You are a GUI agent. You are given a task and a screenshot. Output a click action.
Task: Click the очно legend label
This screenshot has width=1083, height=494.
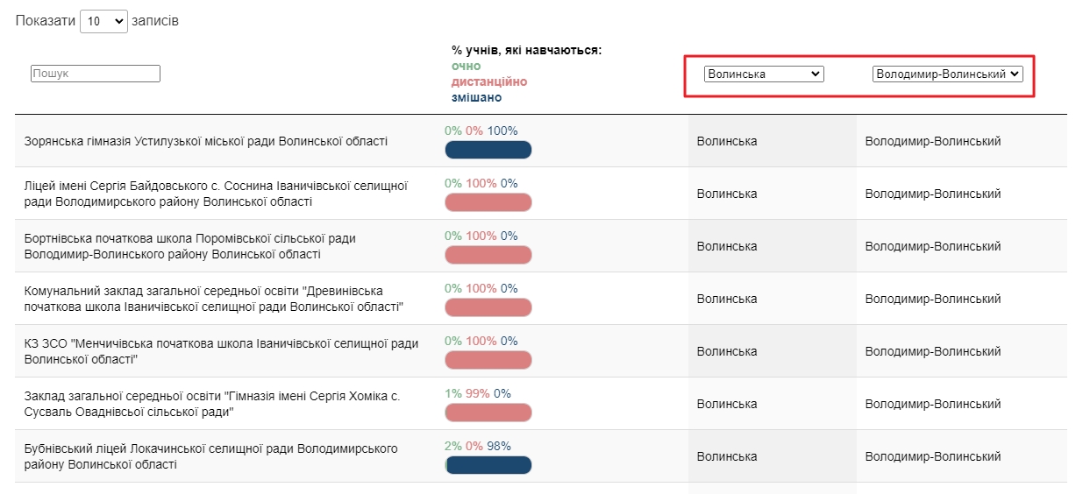(x=467, y=66)
